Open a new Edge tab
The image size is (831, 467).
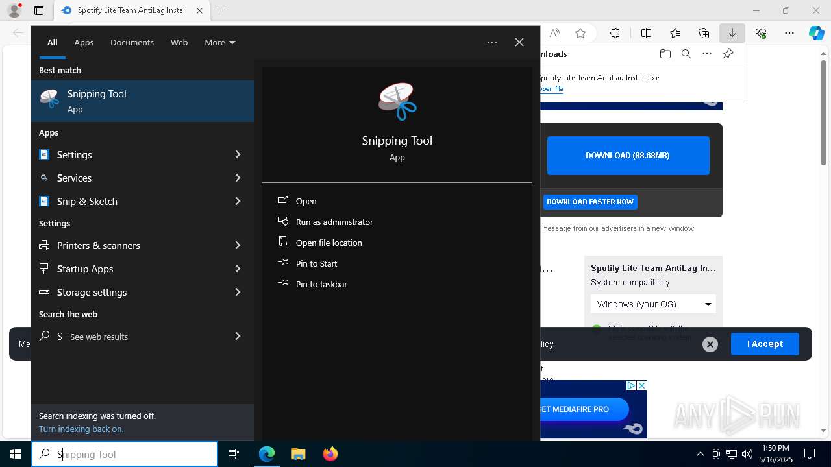point(221,10)
